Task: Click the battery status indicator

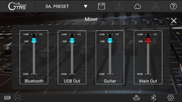Action: 7,98
